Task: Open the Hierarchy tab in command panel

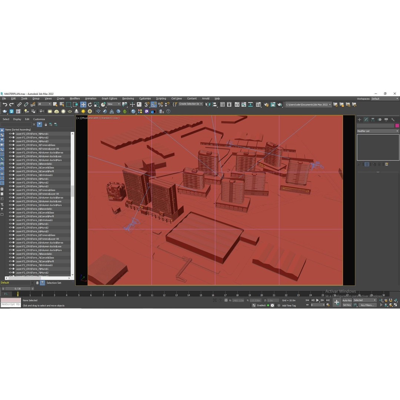Action: click(373, 120)
